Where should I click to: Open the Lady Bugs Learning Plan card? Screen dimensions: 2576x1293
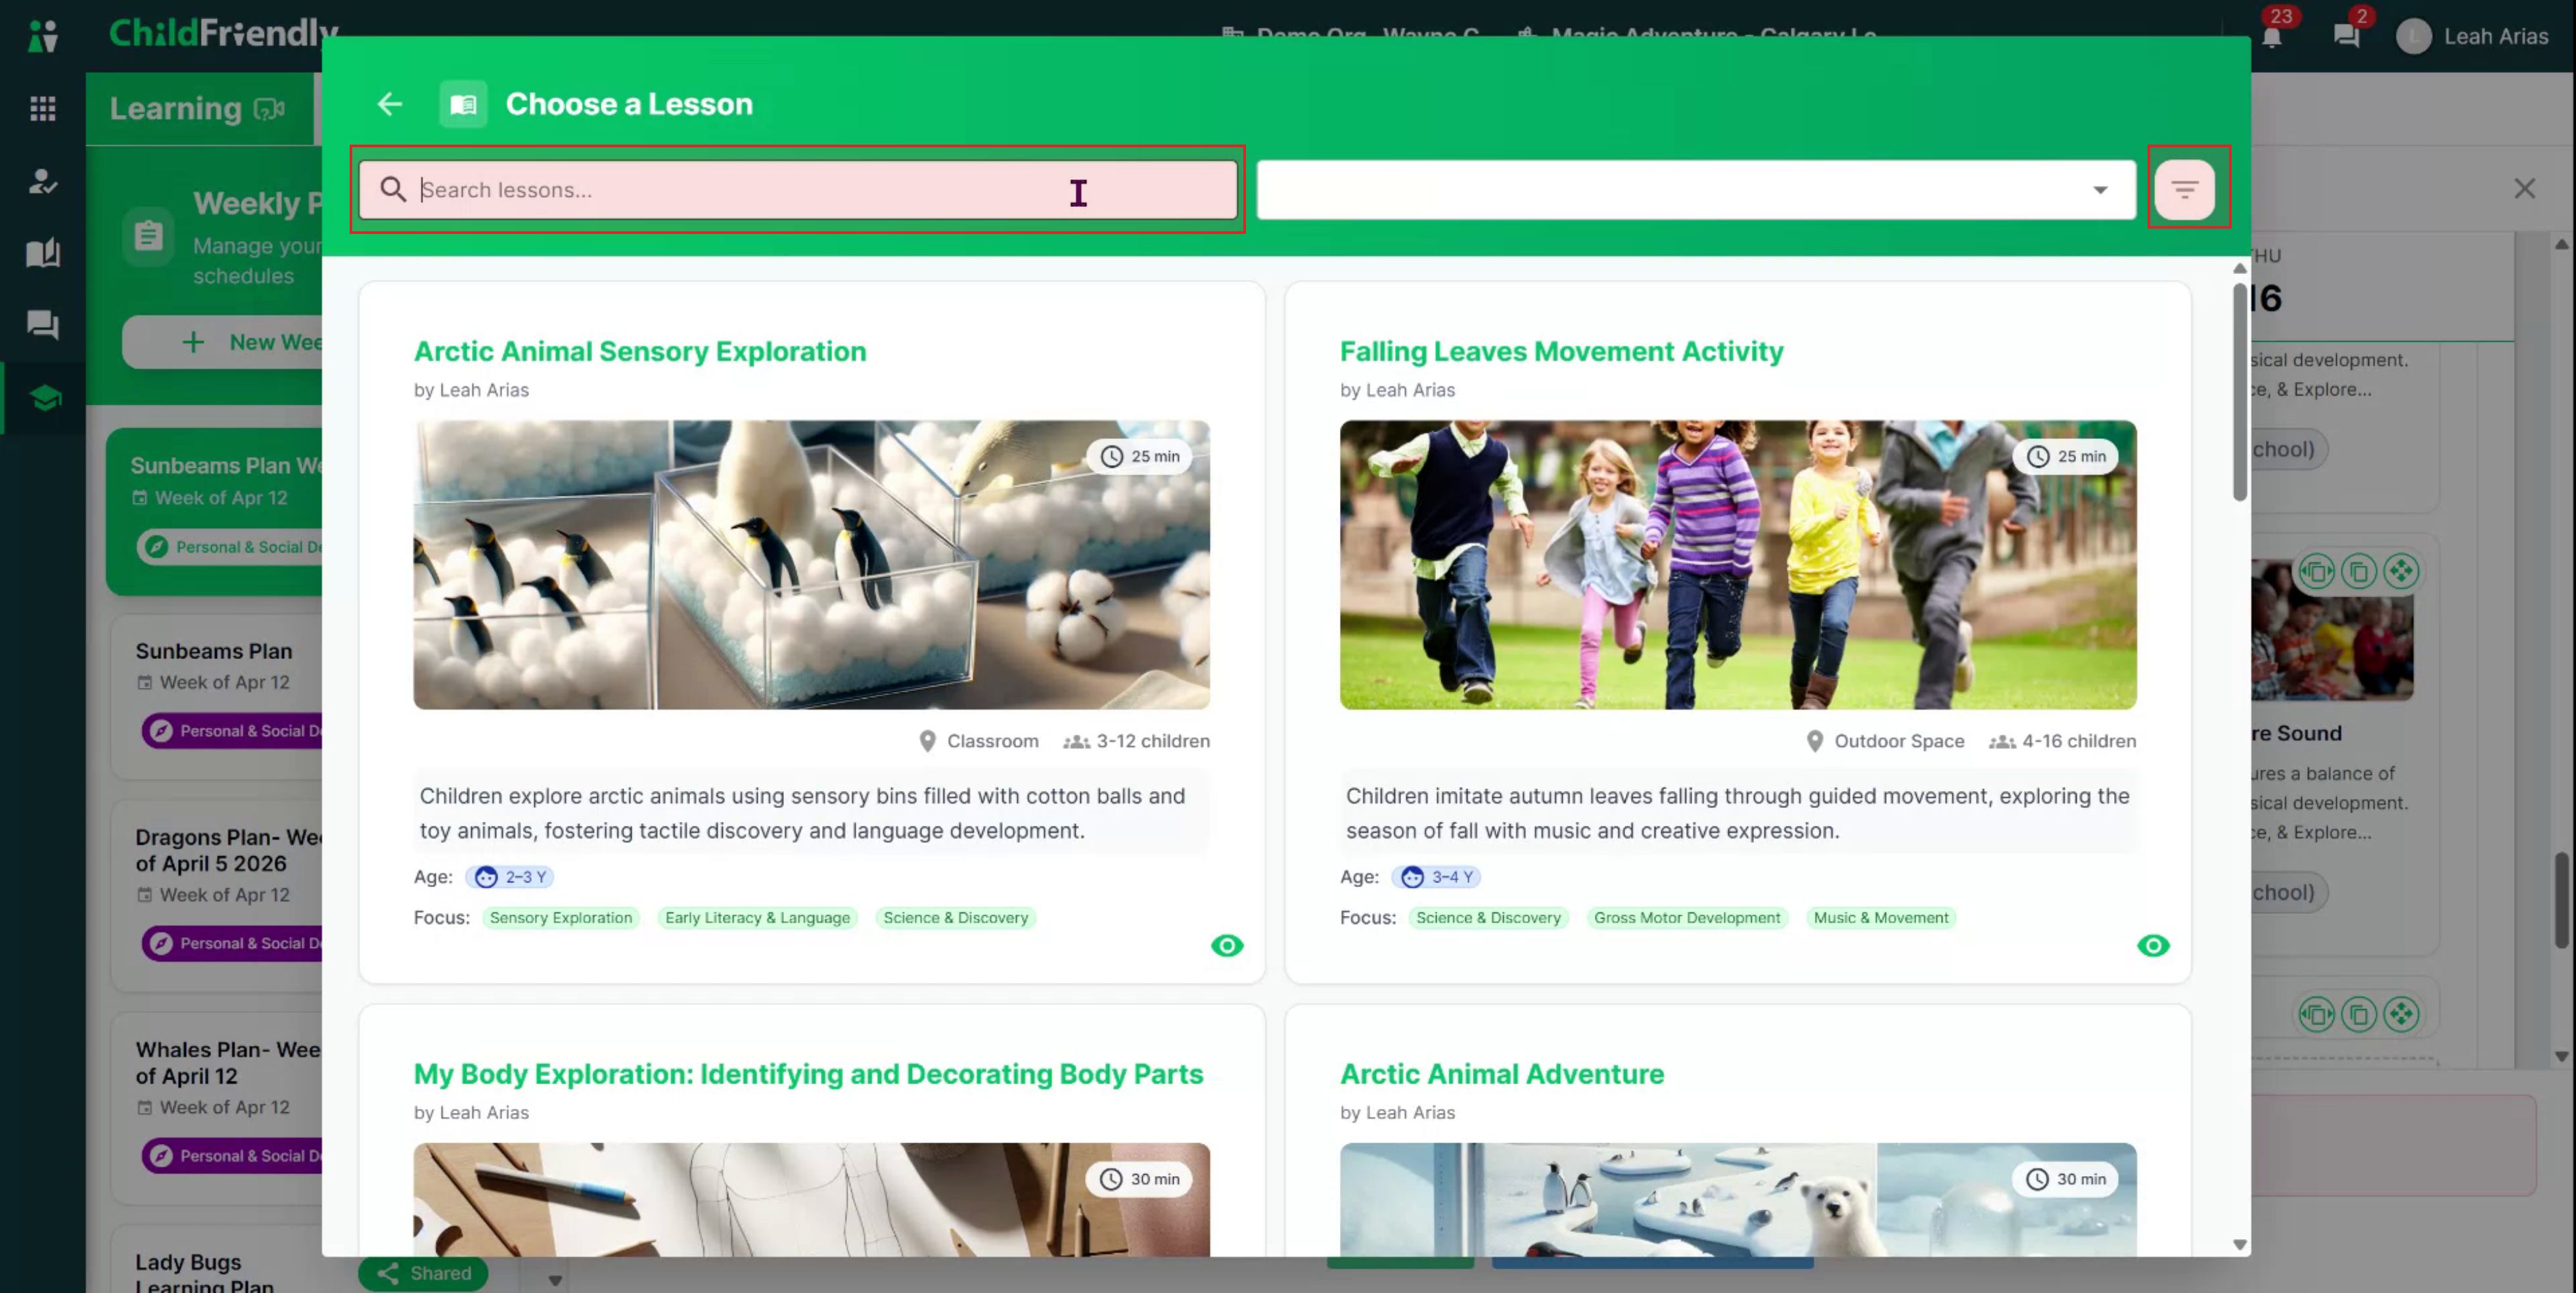(216, 1260)
